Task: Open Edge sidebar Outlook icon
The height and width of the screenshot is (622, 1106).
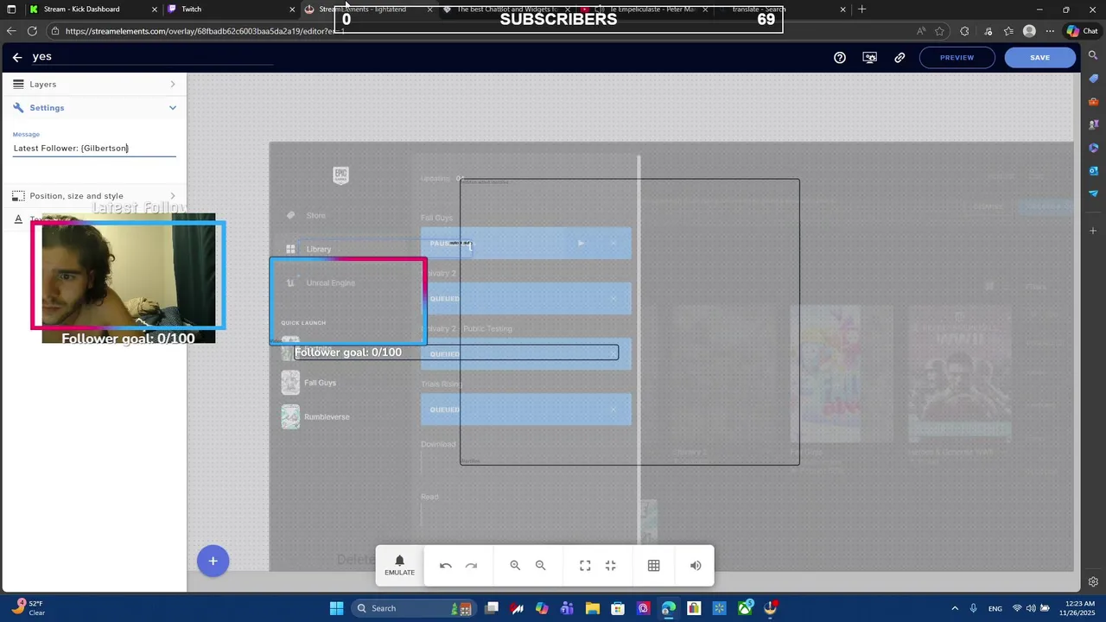Action: [x=1093, y=171]
